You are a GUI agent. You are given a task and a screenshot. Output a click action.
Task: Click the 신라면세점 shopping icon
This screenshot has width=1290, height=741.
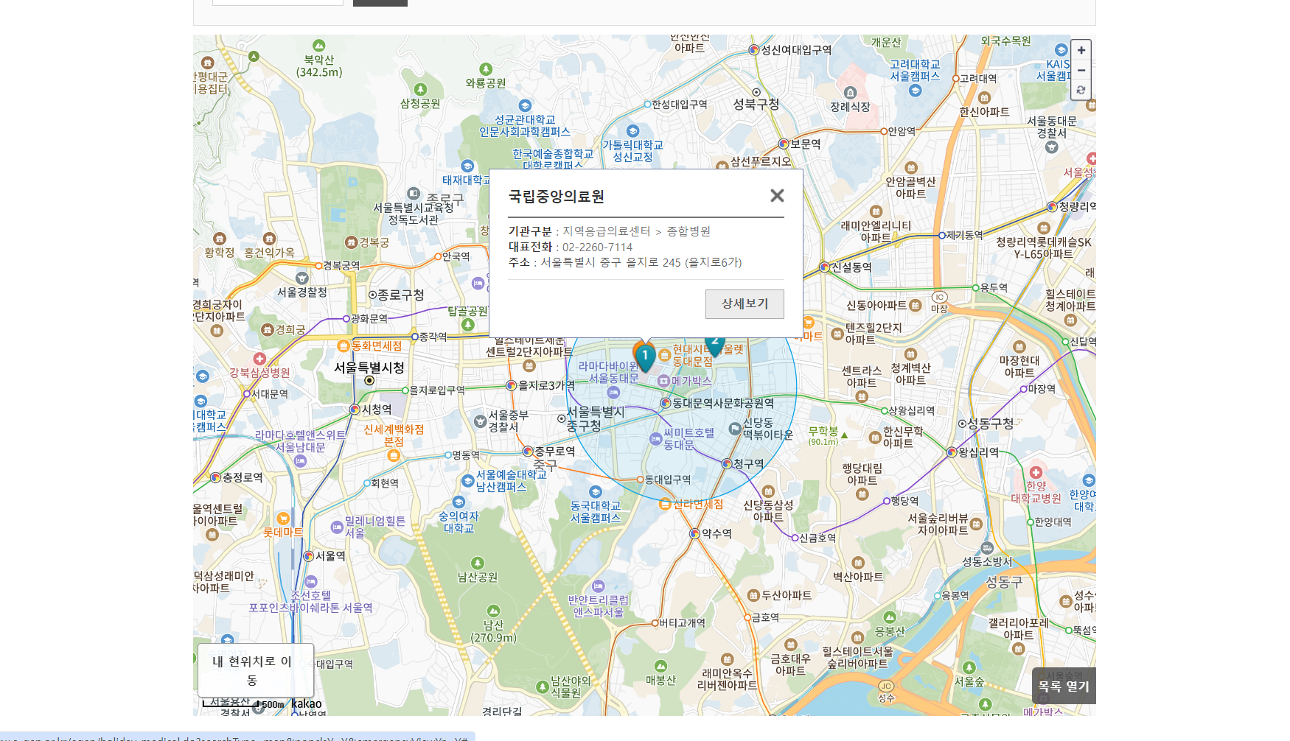(x=664, y=504)
